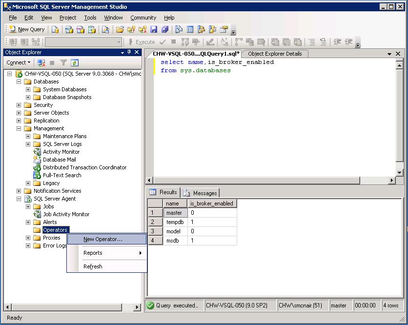Click the Object Explorer toolbar icon
Image resolution: width=408 pixels, height=325 pixels.
(201, 29)
